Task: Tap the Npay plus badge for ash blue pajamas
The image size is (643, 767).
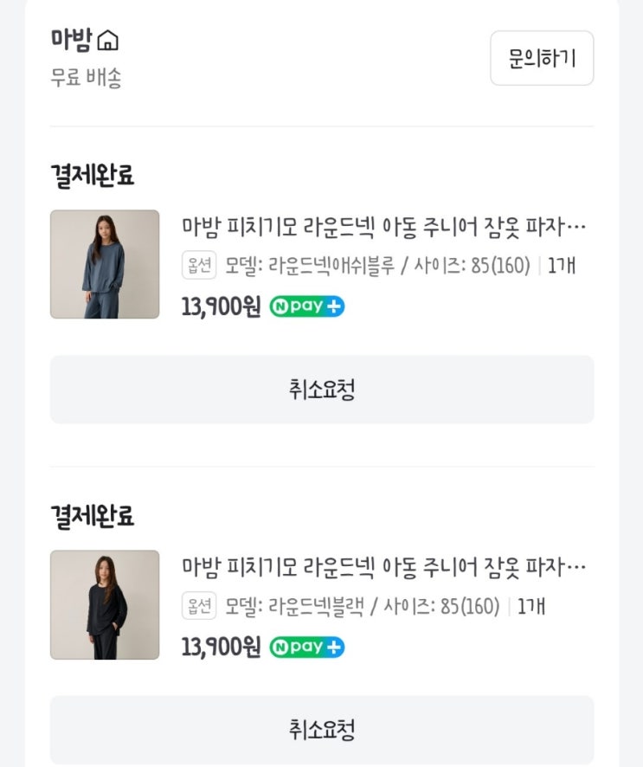Action: click(x=306, y=307)
